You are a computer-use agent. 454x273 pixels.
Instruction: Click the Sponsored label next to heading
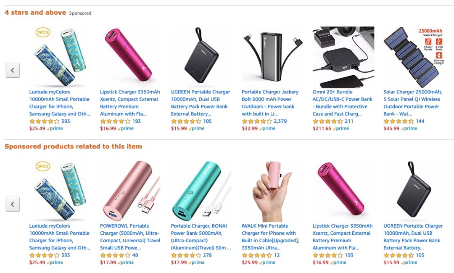80,13
